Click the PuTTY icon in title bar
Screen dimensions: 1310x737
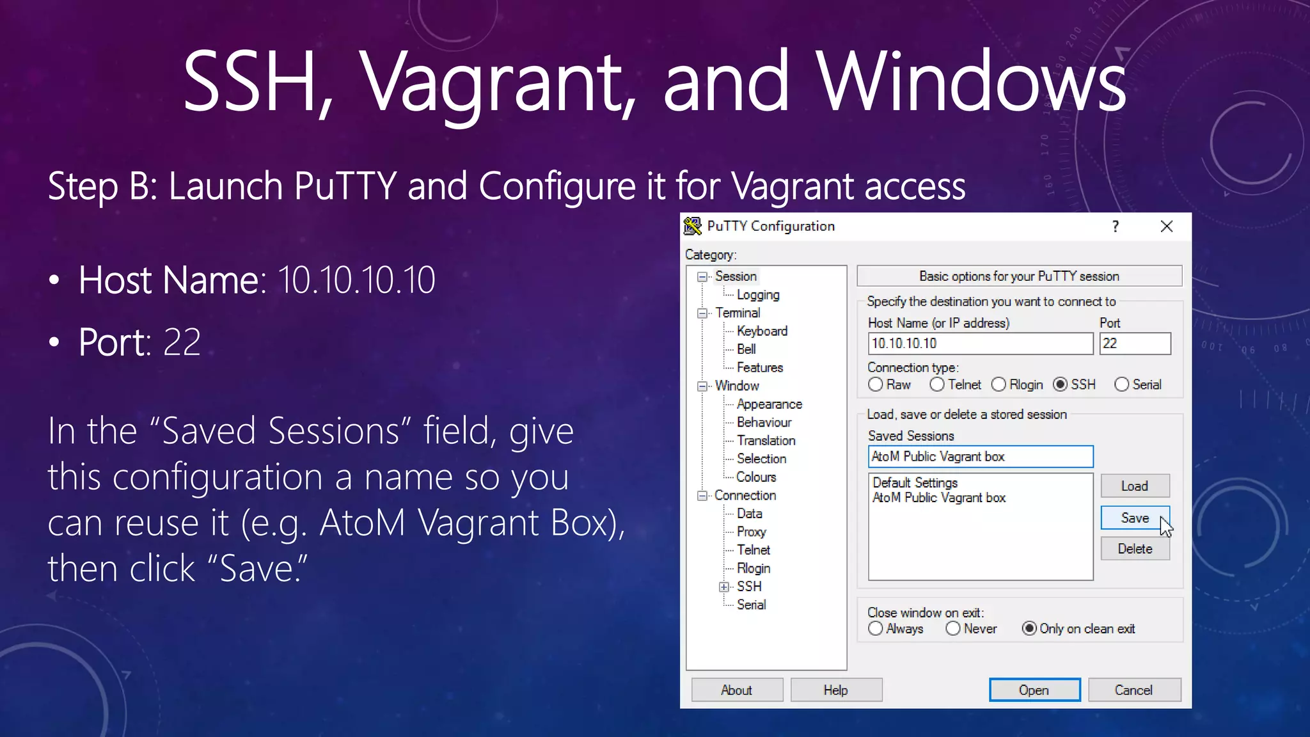tap(693, 226)
